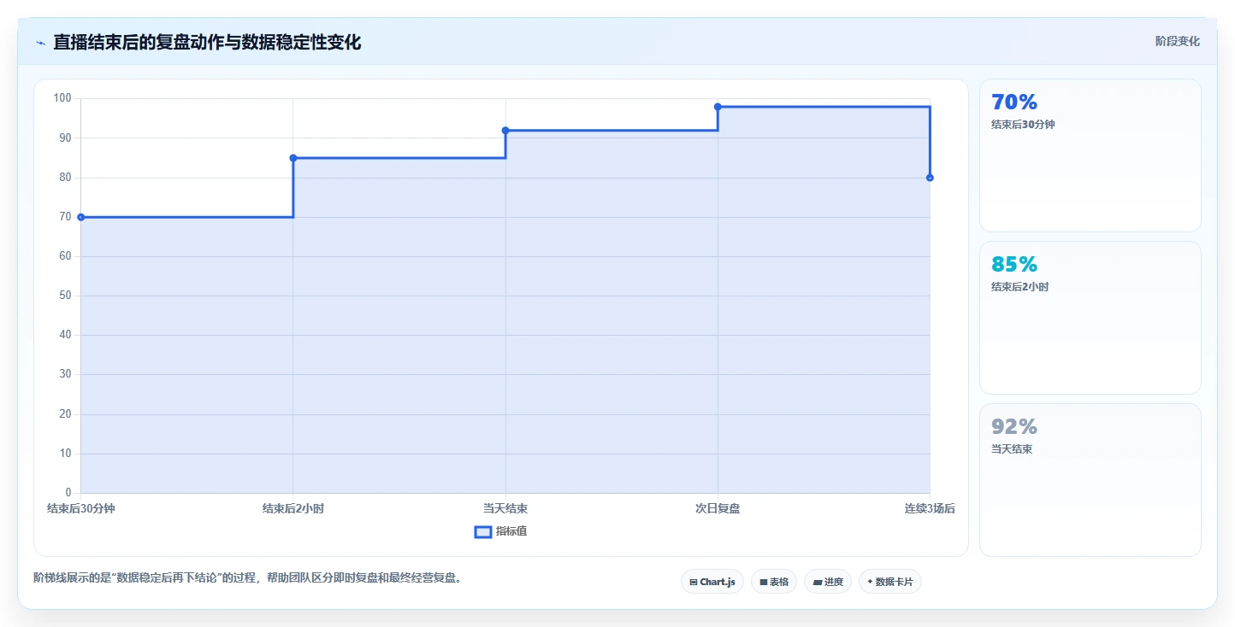Click the 结束后2小时 x-axis label
Image resolution: width=1235 pixels, height=627 pixels.
click(x=293, y=508)
